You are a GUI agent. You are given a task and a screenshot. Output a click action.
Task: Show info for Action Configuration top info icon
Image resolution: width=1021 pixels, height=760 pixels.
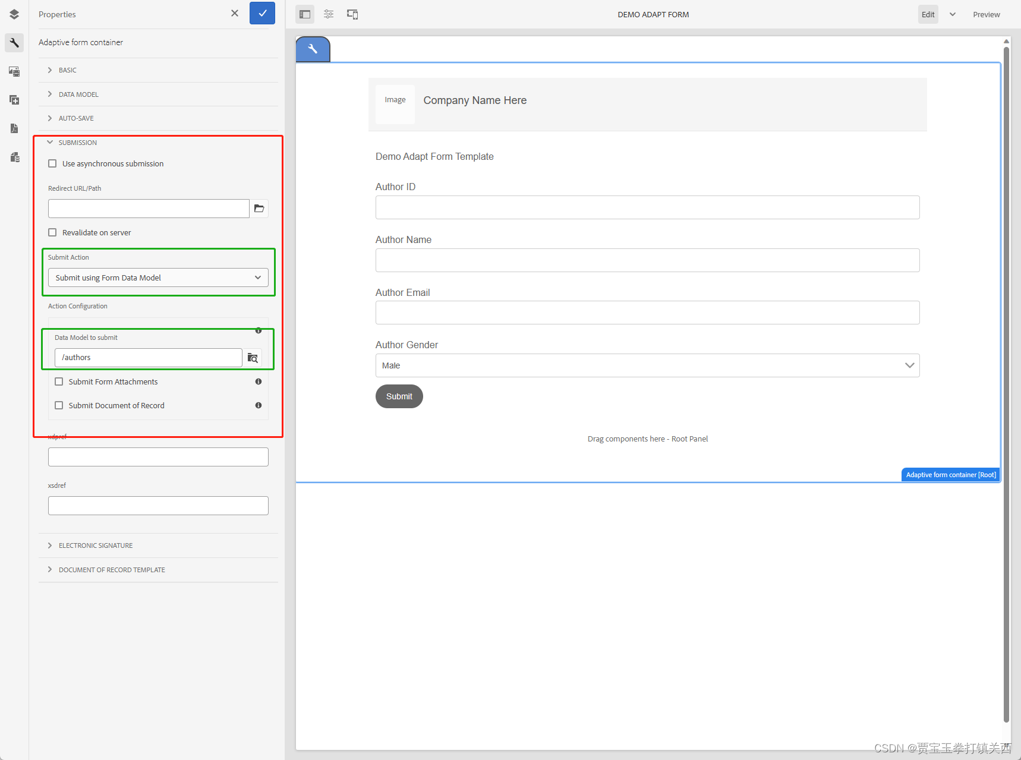click(259, 330)
